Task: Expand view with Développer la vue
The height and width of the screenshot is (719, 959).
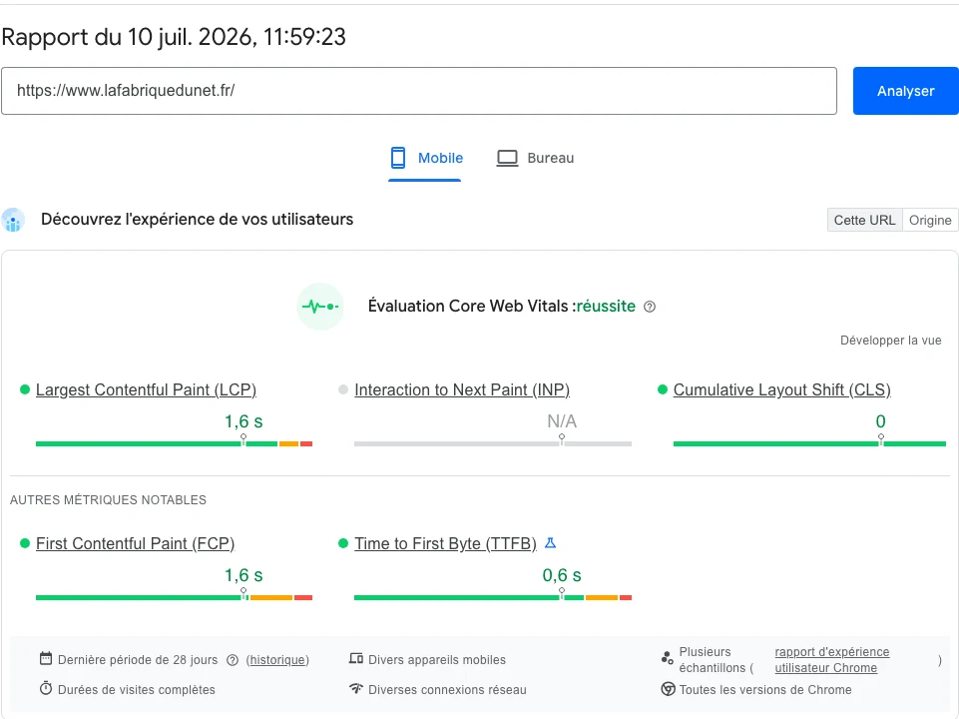Action: (890, 341)
